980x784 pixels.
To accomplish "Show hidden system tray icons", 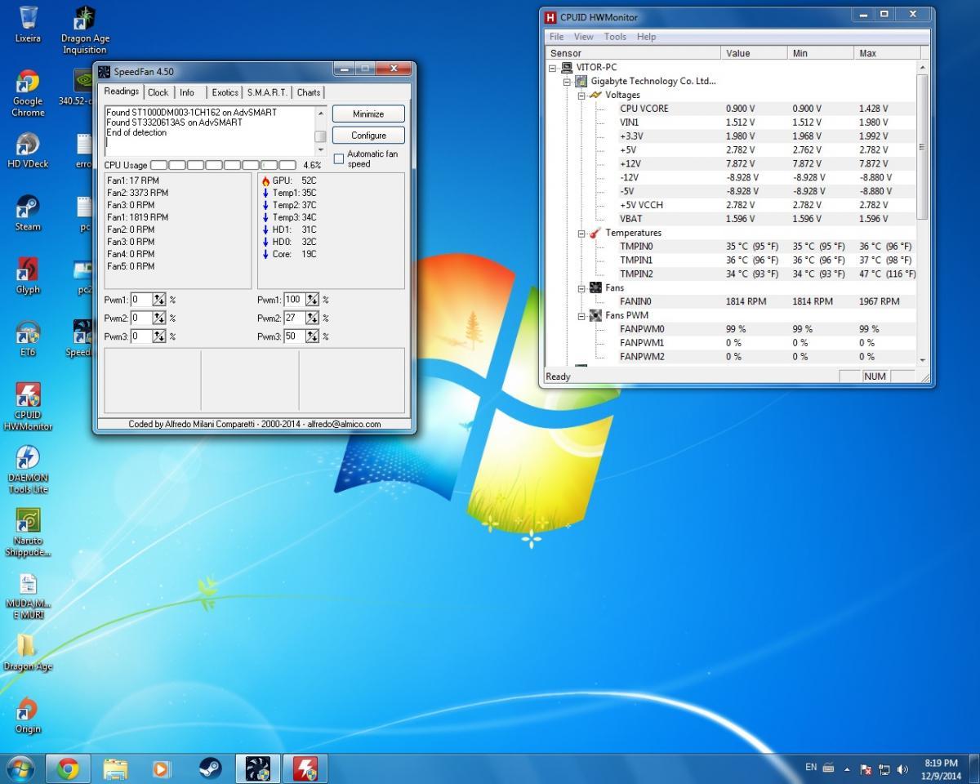I will [847, 769].
